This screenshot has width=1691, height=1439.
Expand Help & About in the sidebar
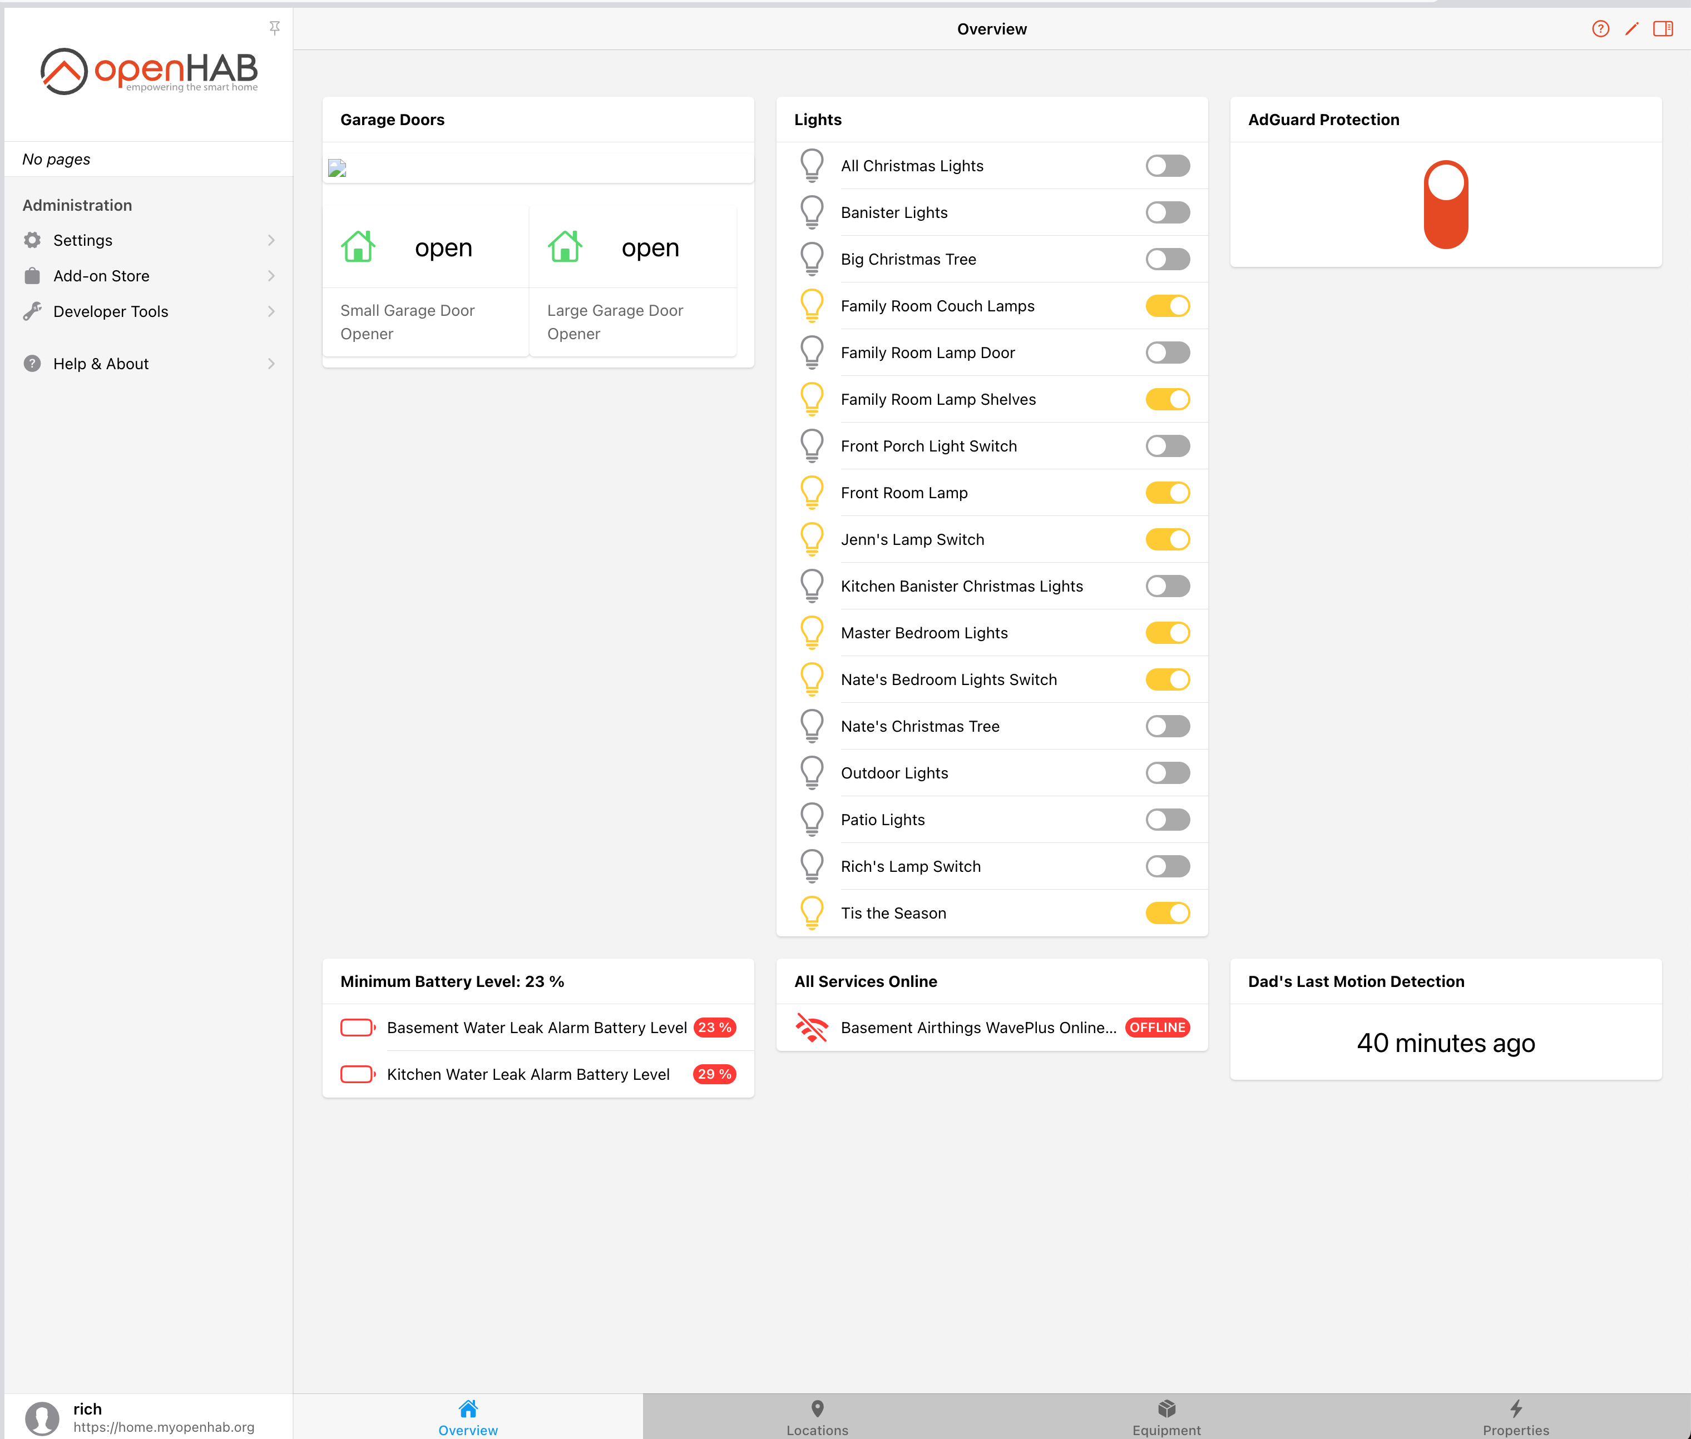[x=271, y=363]
